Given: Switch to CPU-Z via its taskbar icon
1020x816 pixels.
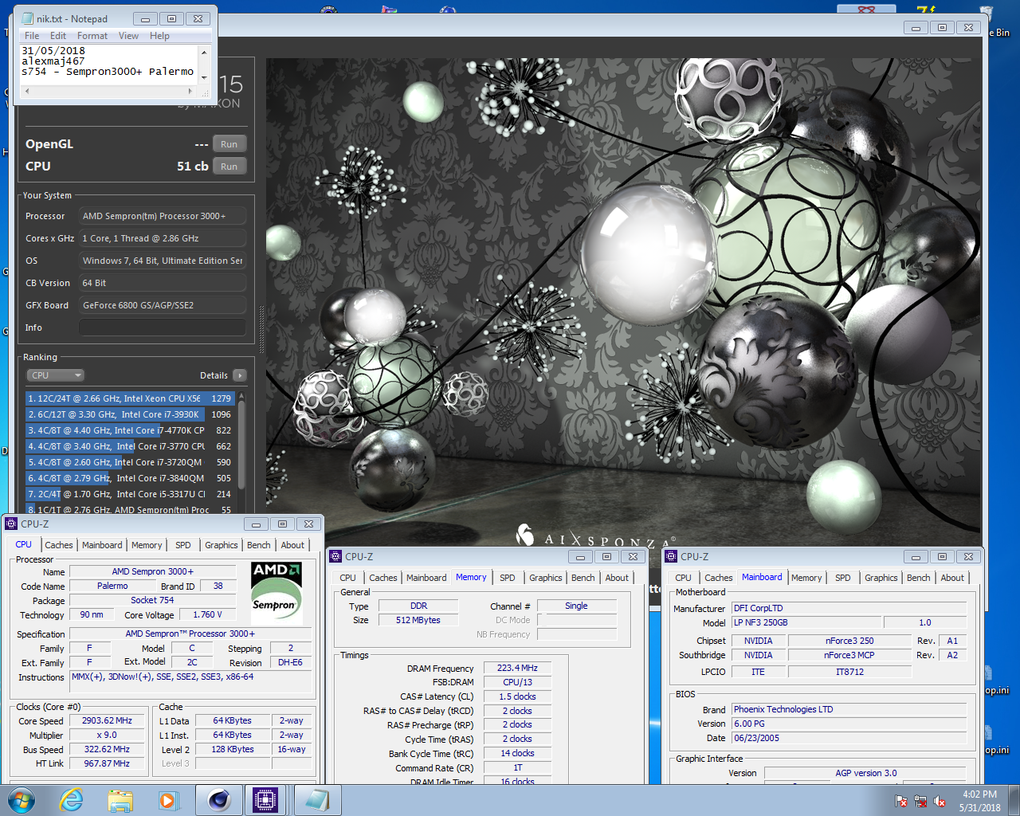Looking at the screenshot, I should point(267,800).
